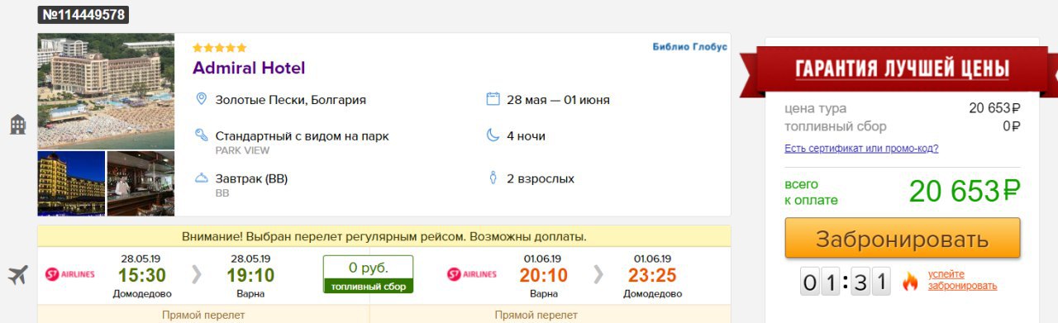
Task: Open the main Admiral Hotel beach photo
Action: tap(106, 91)
